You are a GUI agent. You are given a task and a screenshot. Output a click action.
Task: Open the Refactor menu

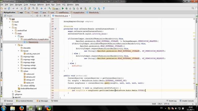[41, 5]
